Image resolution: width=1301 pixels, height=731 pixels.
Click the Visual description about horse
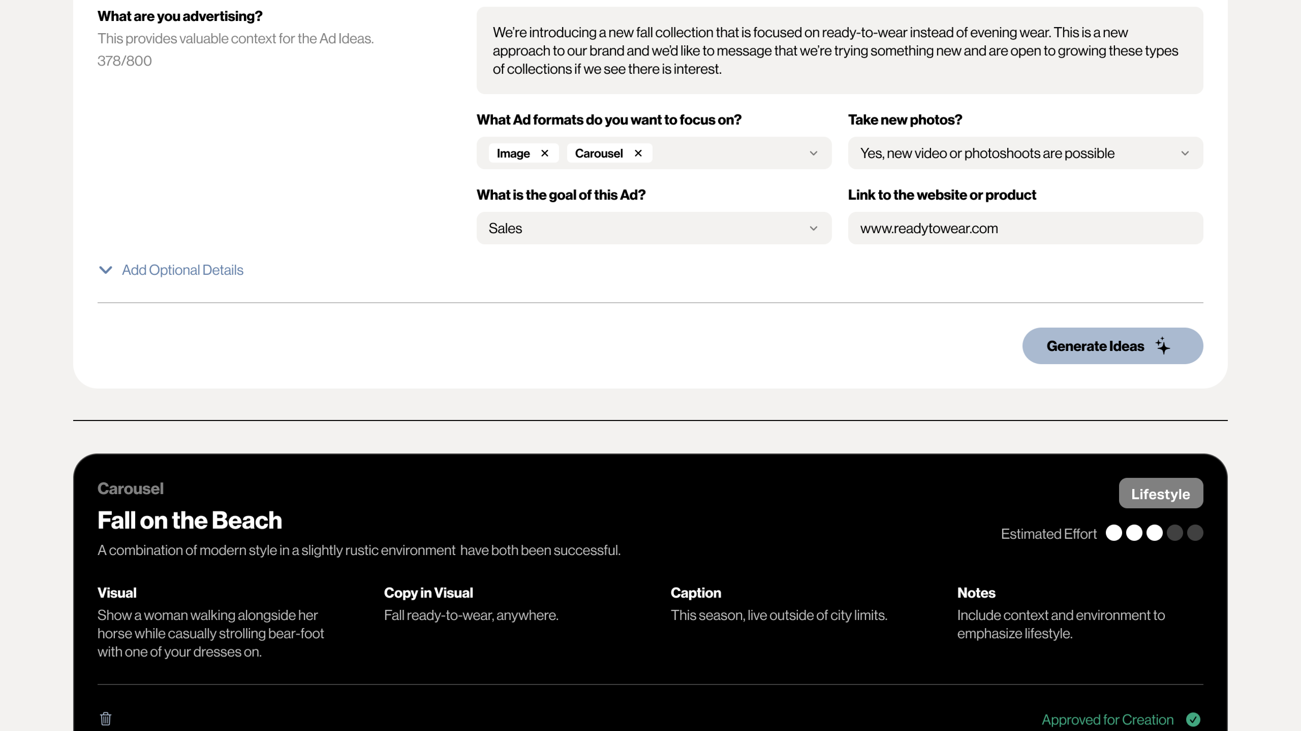click(x=211, y=634)
